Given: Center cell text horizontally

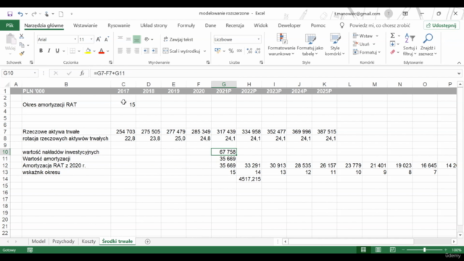Looking at the screenshot, I should point(128,51).
